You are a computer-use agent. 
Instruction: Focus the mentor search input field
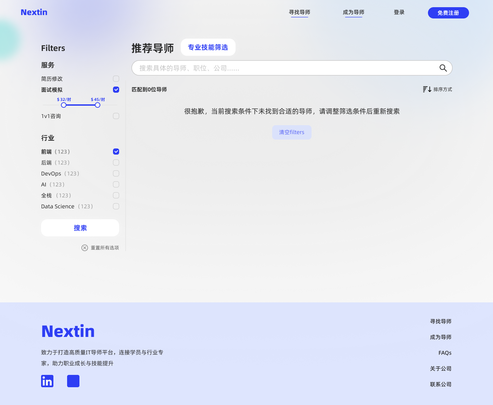click(x=284, y=68)
